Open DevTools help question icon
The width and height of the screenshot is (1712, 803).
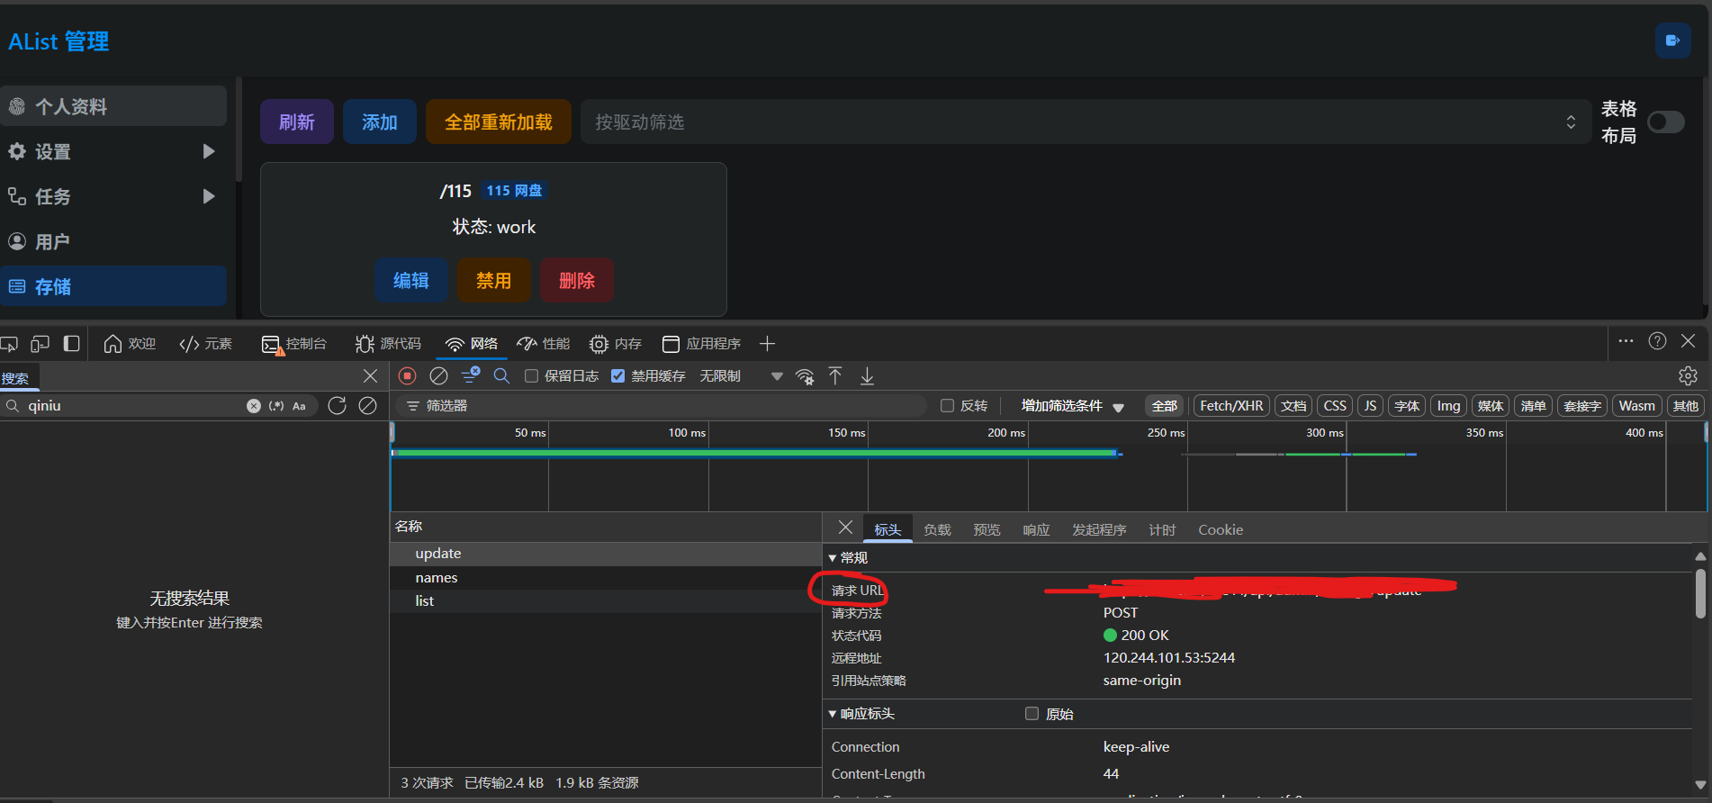pyautogui.click(x=1657, y=341)
